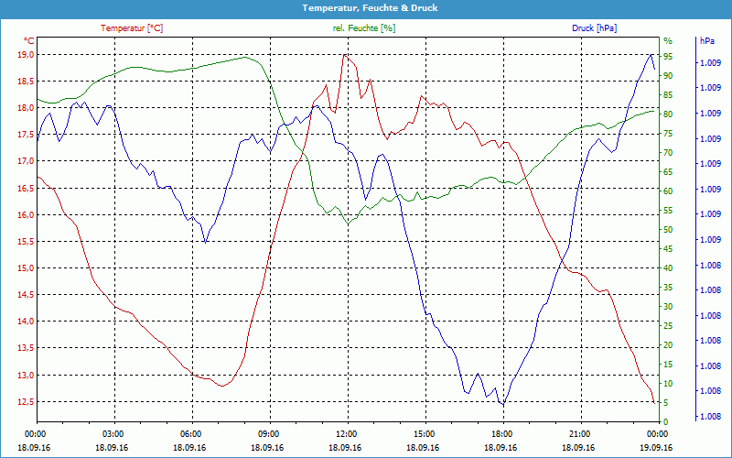Image resolution: width=732 pixels, height=458 pixels.
Task: Select the Temperatur [°C] legend label
Action: 132,28
